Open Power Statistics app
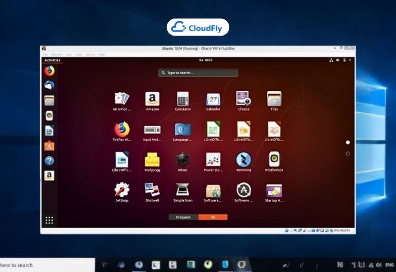The height and width of the screenshot is (272, 396). pos(213,162)
